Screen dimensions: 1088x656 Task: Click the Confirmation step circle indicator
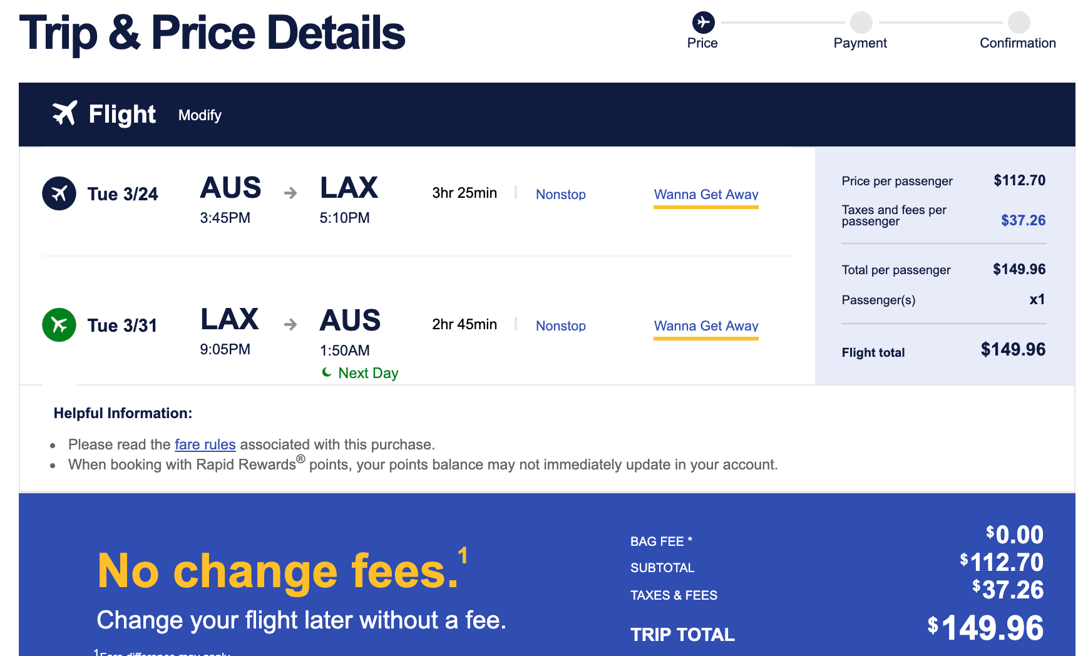coord(1019,23)
